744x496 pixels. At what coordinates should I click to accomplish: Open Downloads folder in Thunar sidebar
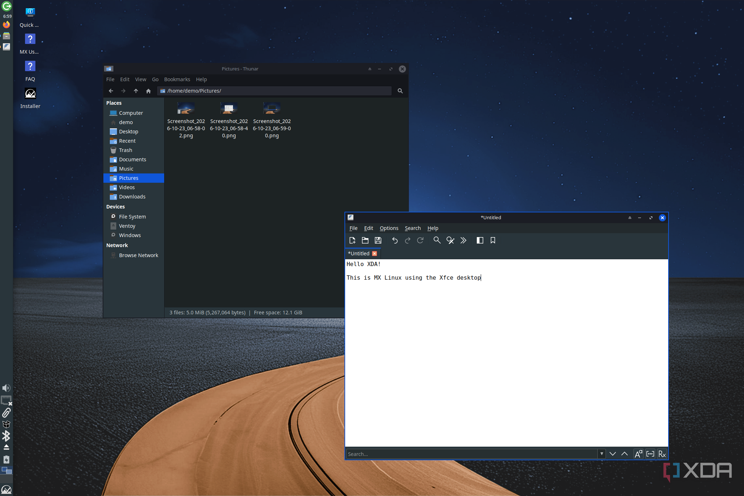pos(134,197)
